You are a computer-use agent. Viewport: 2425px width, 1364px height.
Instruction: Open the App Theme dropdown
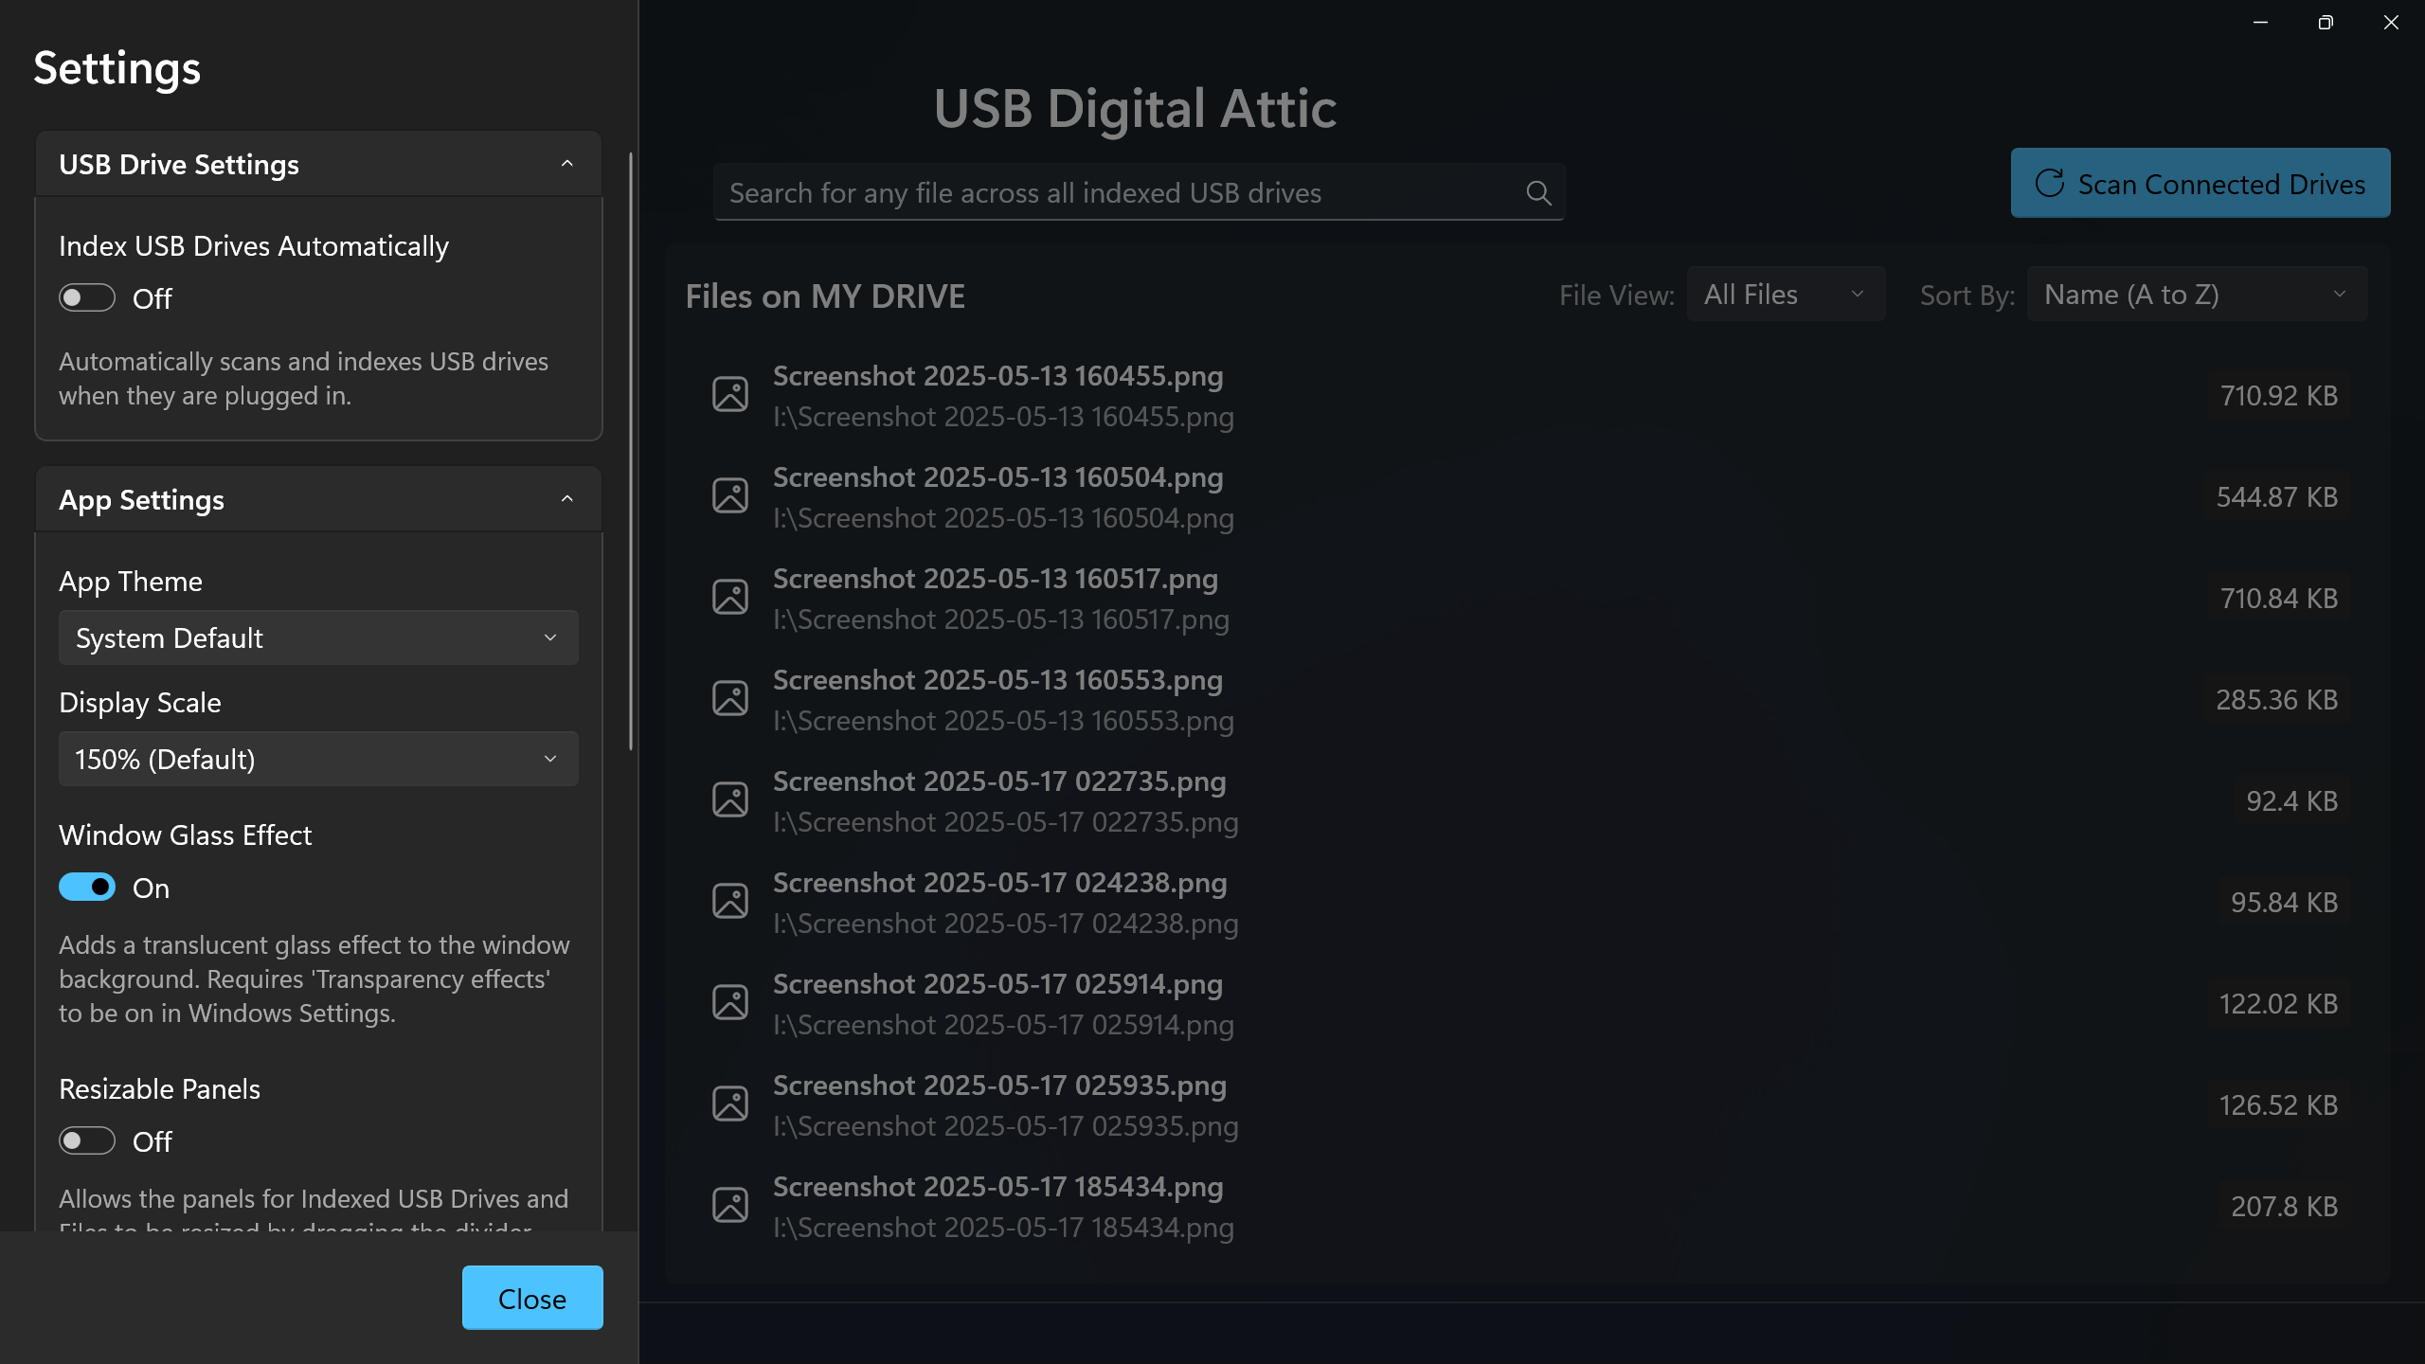point(318,637)
